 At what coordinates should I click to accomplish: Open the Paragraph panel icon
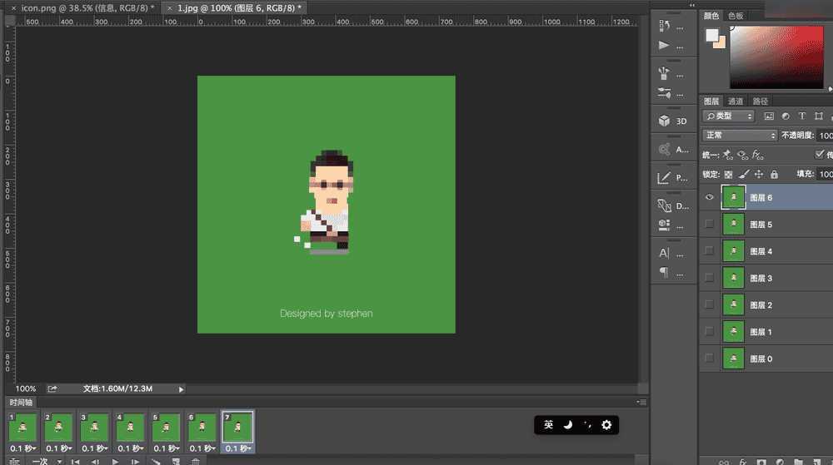(664, 272)
